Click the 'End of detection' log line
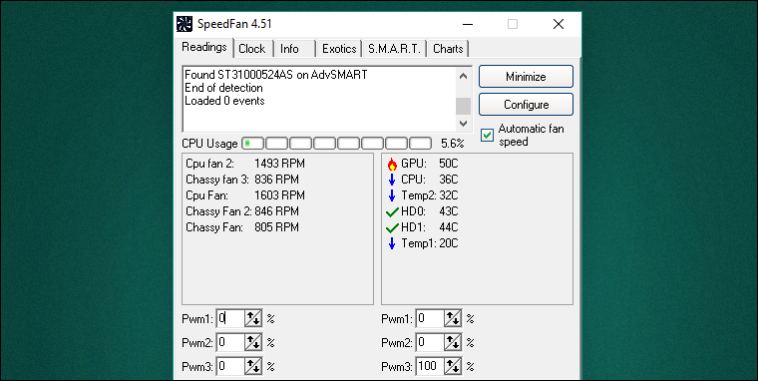The height and width of the screenshot is (381, 758). click(x=223, y=88)
